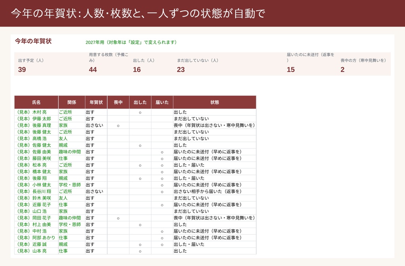Screen dimensions: 405x266
Task: Select the name cell 鈴木 美咲
Action: [x=36, y=198]
